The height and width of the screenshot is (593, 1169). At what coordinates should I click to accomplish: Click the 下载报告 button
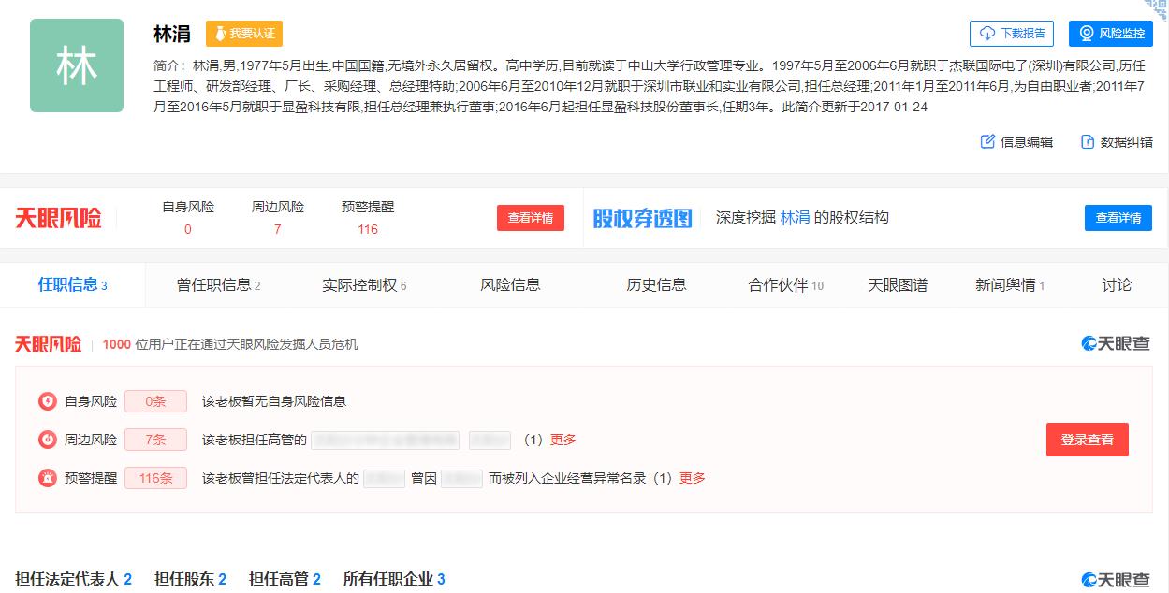tap(1012, 34)
